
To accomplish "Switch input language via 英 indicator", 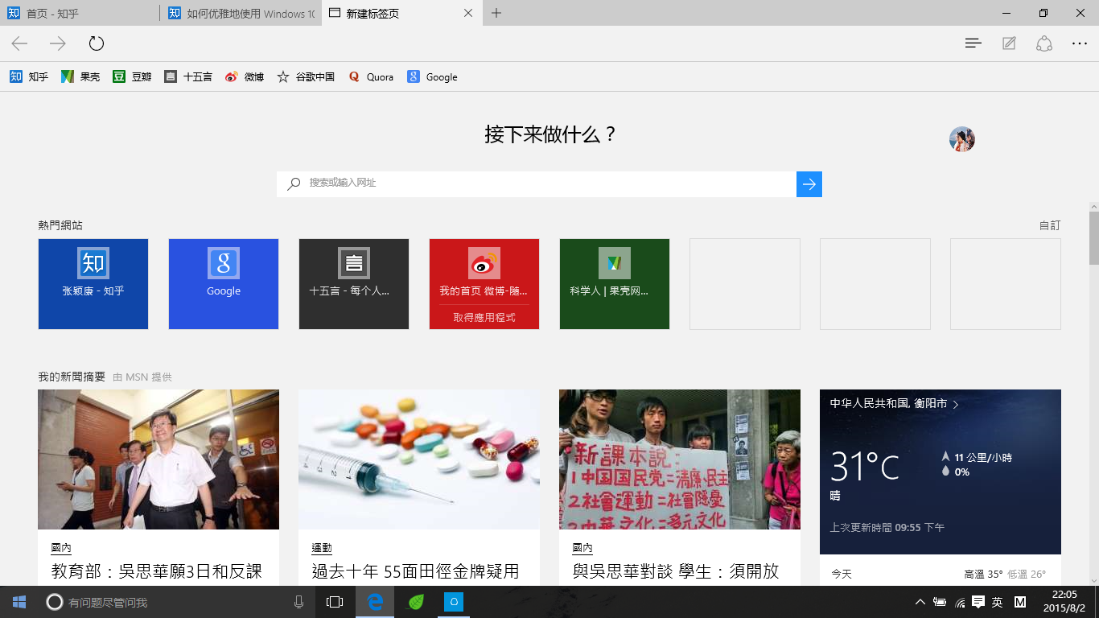I will point(998,602).
